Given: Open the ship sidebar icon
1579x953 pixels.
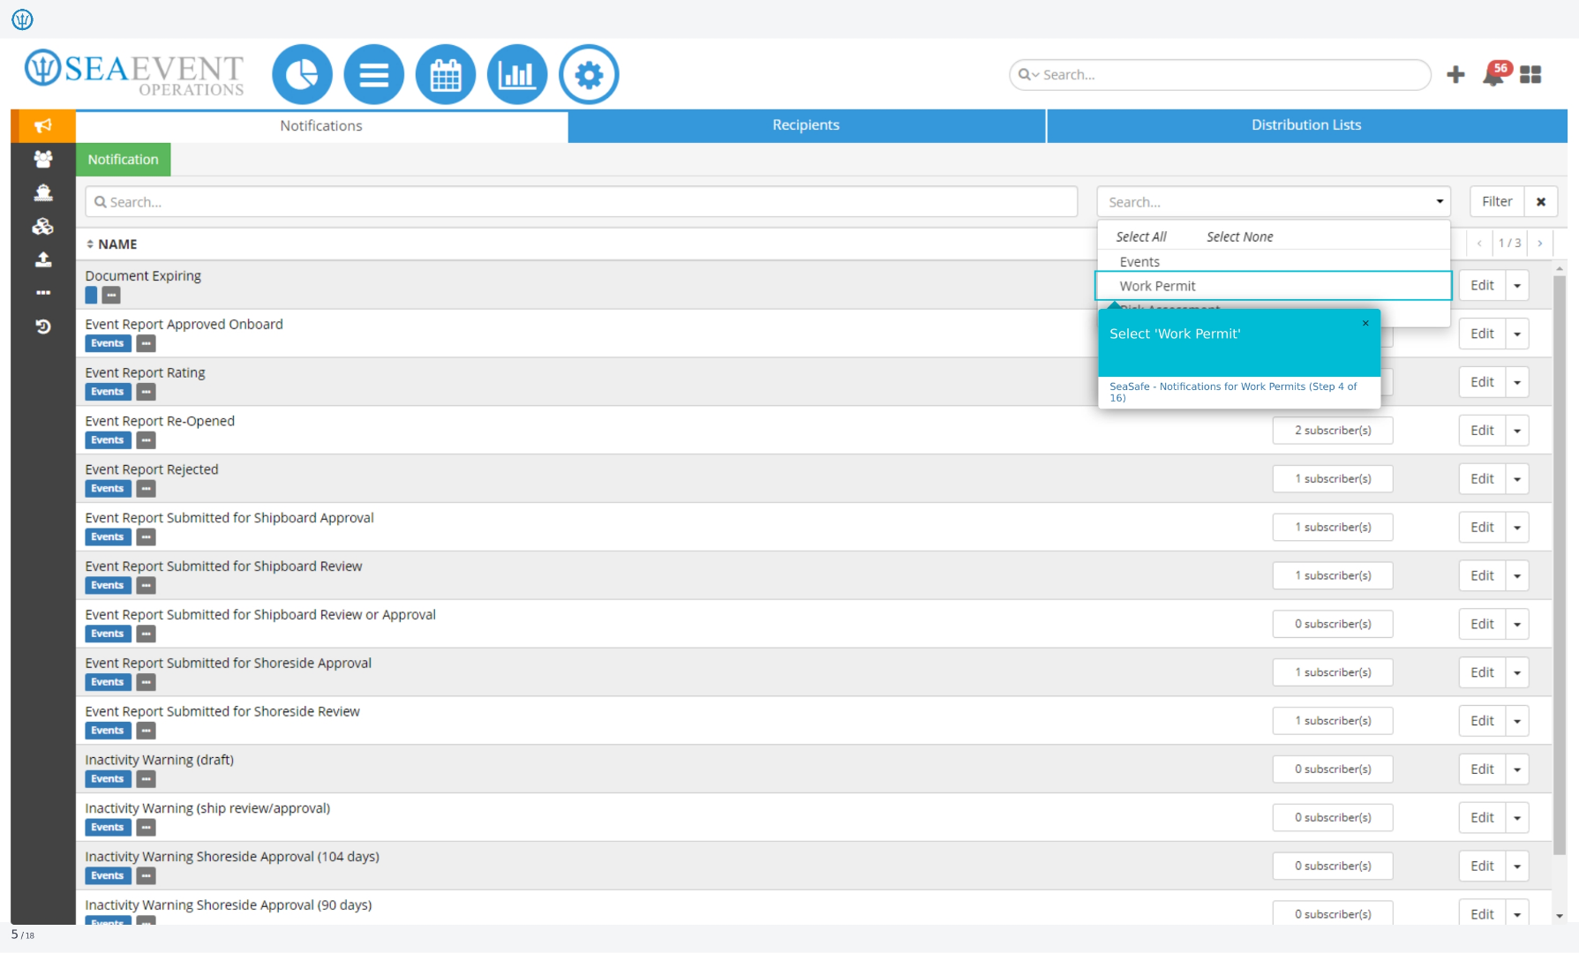Looking at the screenshot, I should (x=43, y=192).
